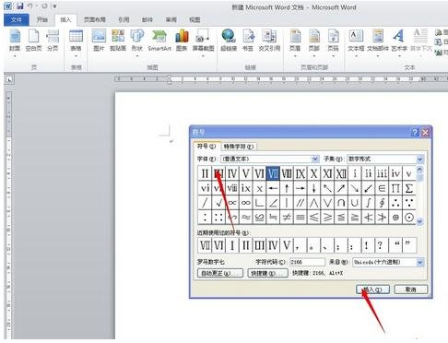
Task: Click the Cover Page (封面) icon
Action: [x=15, y=37]
